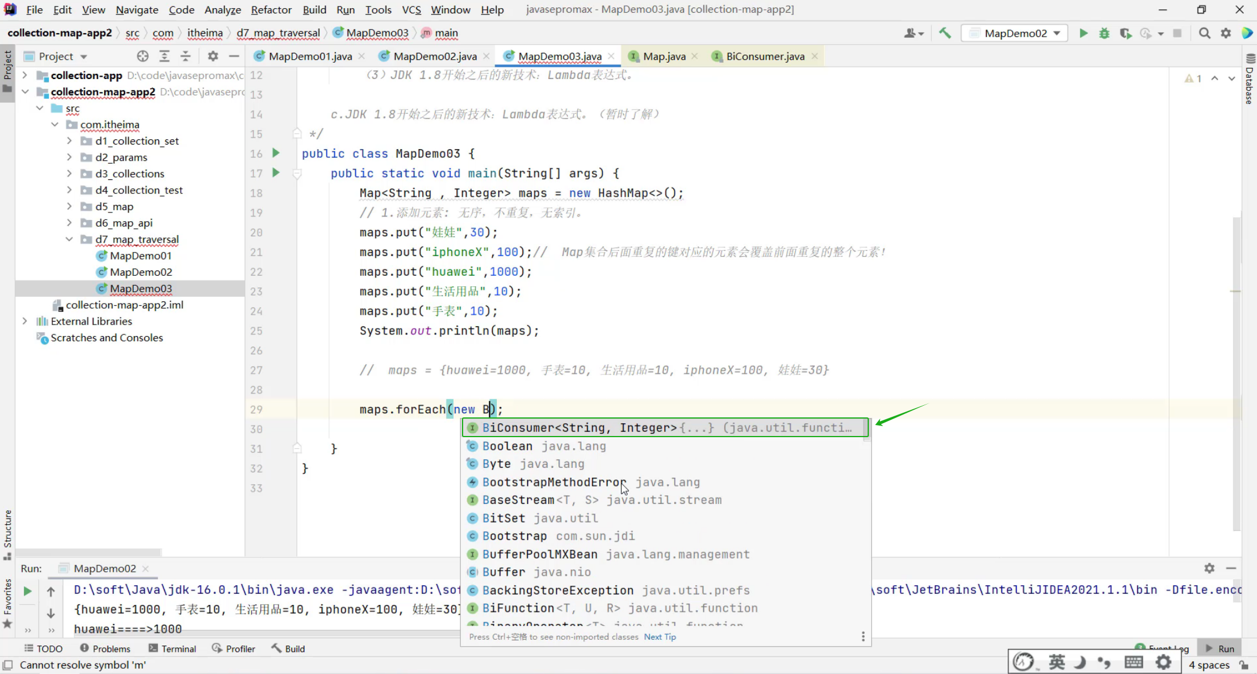Open Run panel settings gear
Screen dimensions: 1257x674
point(1209,568)
